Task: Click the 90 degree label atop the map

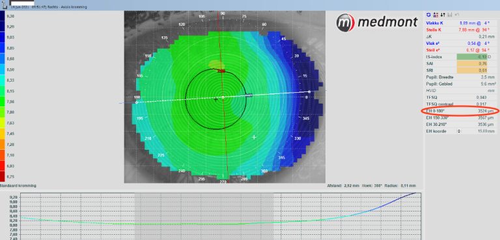Action: pos(223,14)
